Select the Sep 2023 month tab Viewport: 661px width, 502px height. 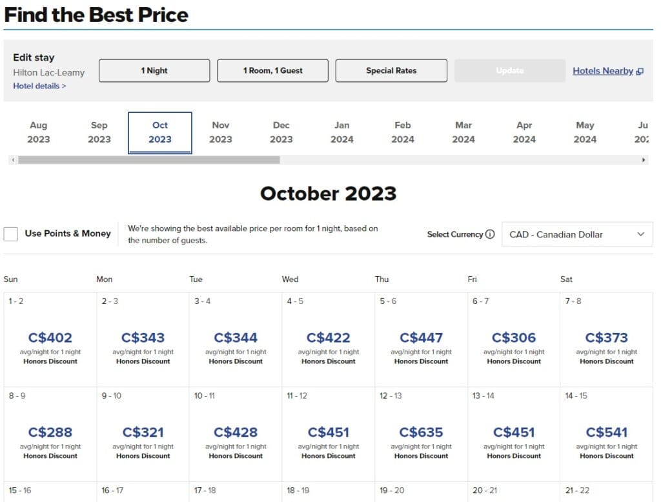[x=99, y=132]
